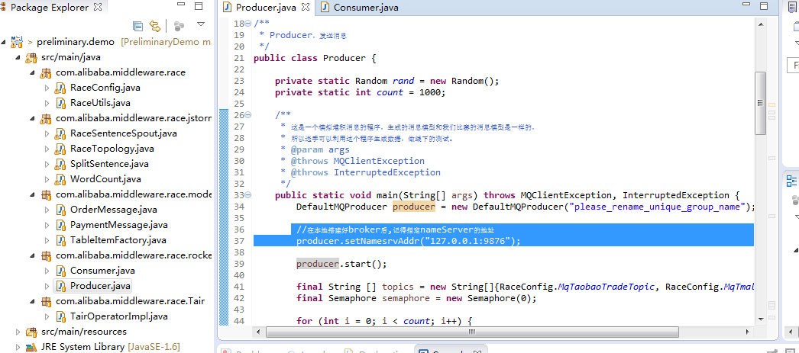Click the editor horizontal scrollbar thumb
This screenshot has width=799, height=353.
click(x=472, y=332)
